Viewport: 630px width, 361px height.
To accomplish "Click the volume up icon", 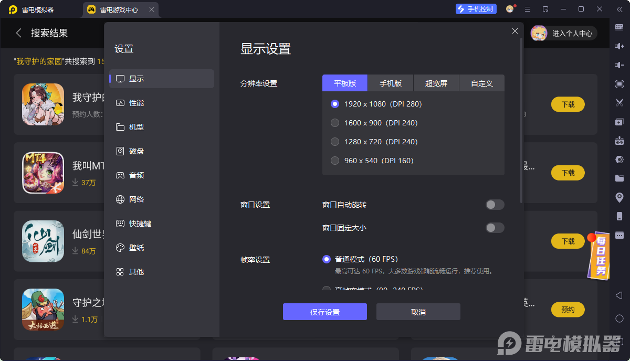I will click(619, 46).
